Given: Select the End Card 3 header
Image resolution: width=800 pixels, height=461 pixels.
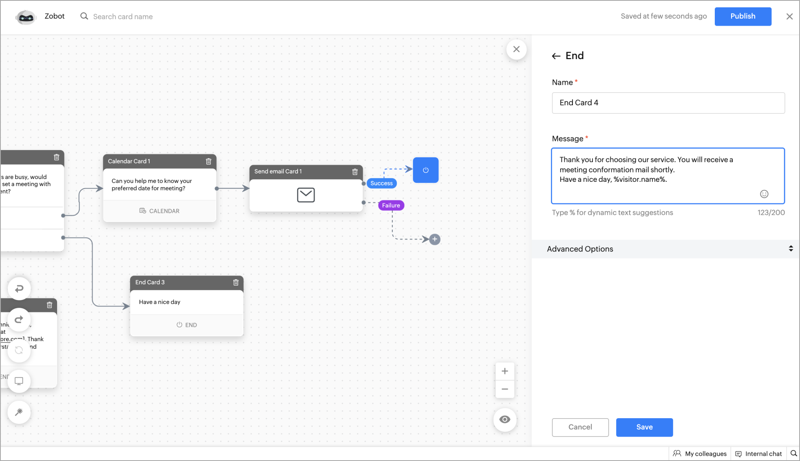Looking at the screenshot, I should pos(187,282).
